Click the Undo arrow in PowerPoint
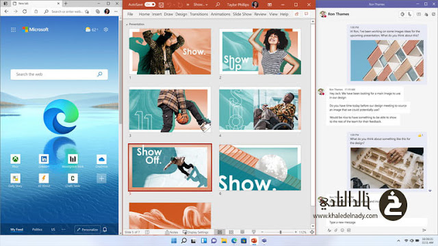Image resolution: width=438 pixels, height=246 pixels. pyautogui.click(x=169, y=5)
